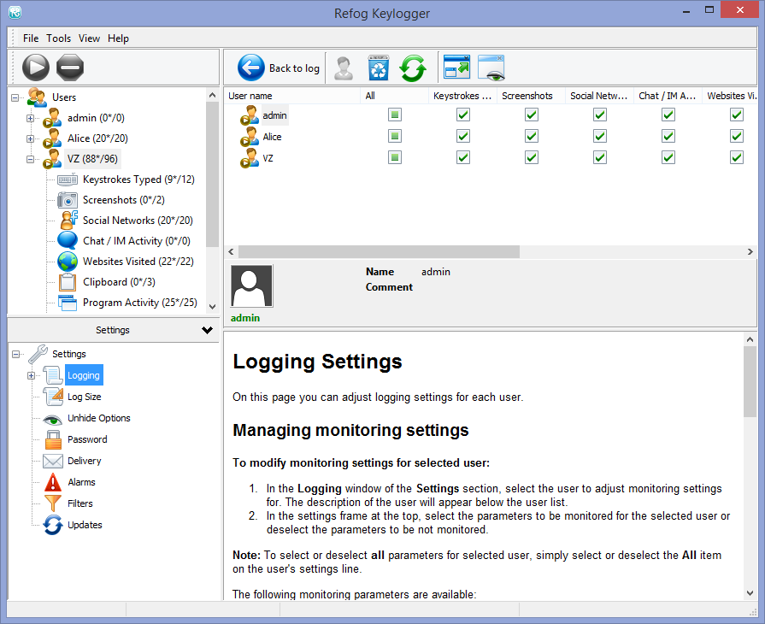765x624 pixels.
Task: Toggle the All checkbox for Alice
Action: (395, 136)
